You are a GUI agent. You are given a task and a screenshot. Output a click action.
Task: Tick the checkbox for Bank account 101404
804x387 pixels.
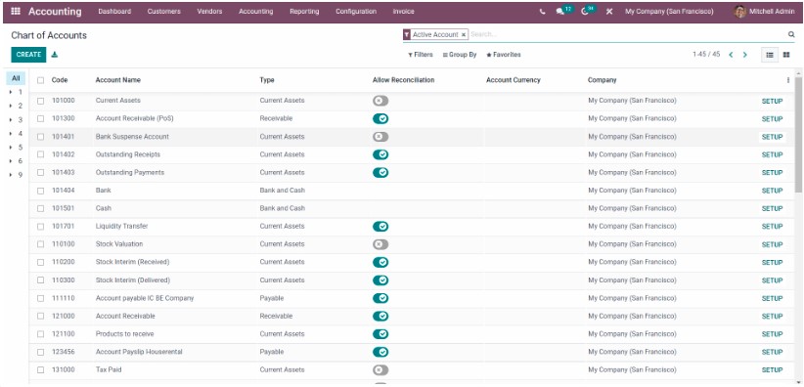coord(40,191)
